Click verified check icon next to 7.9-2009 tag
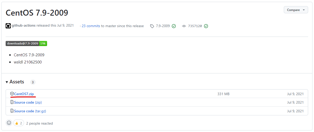 tap(174, 26)
